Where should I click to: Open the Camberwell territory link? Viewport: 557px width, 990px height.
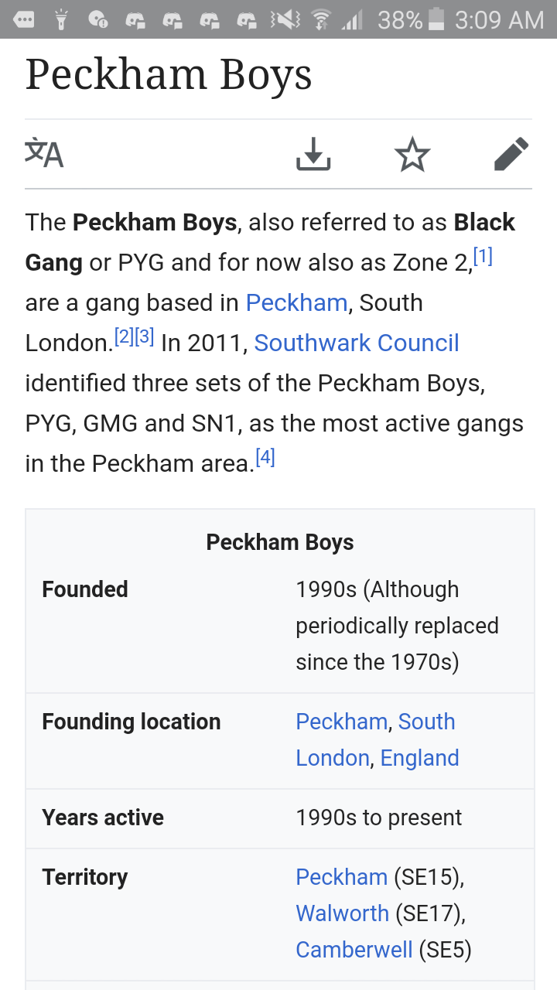pos(354,950)
